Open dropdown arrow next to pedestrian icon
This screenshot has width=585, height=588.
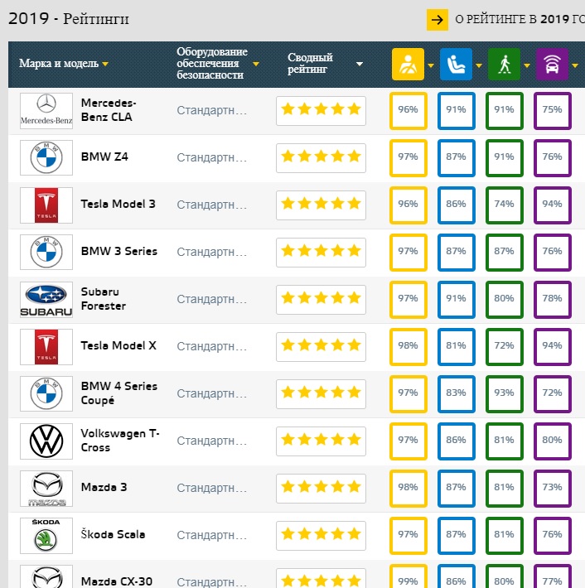(528, 65)
